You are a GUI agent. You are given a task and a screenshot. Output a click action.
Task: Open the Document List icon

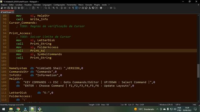[x=86, y=8]
